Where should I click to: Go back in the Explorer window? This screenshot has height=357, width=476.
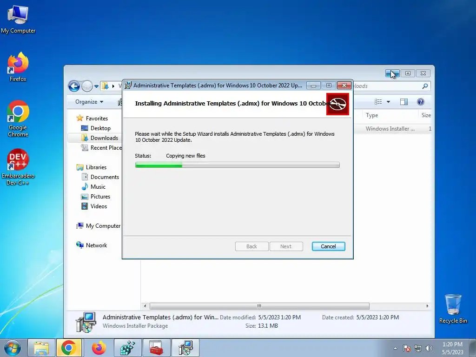pyautogui.click(x=74, y=86)
